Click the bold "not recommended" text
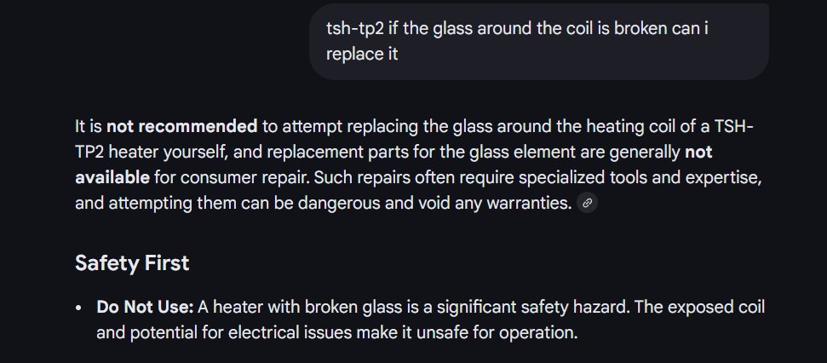 point(181,127)
